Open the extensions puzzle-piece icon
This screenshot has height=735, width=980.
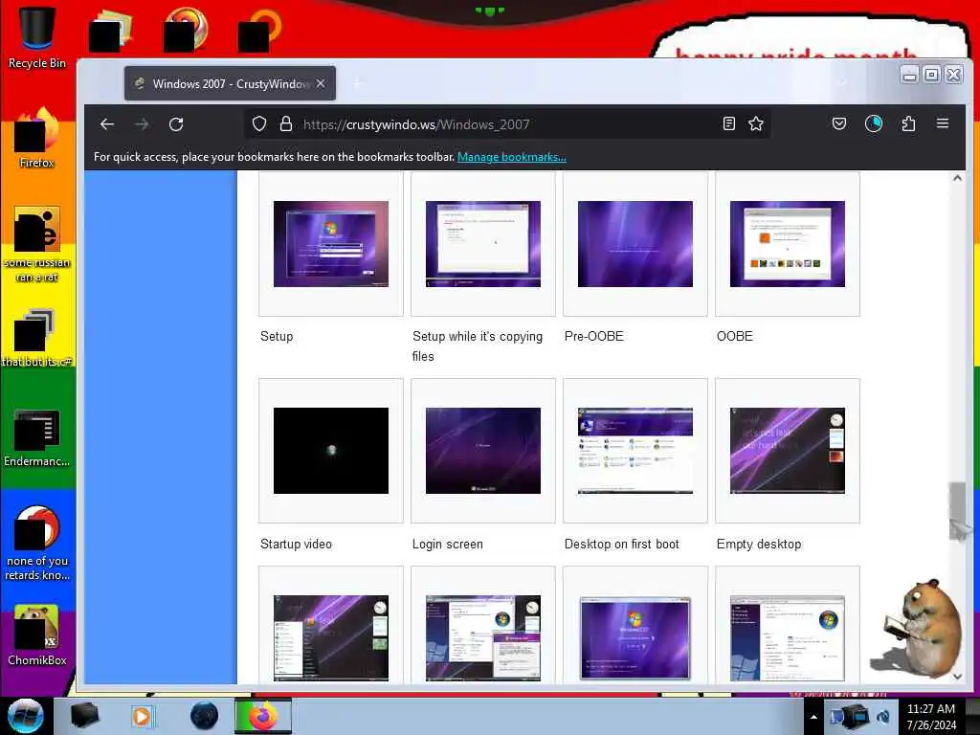909,123
